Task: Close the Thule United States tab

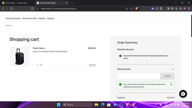Action: (x=67, y=3)
